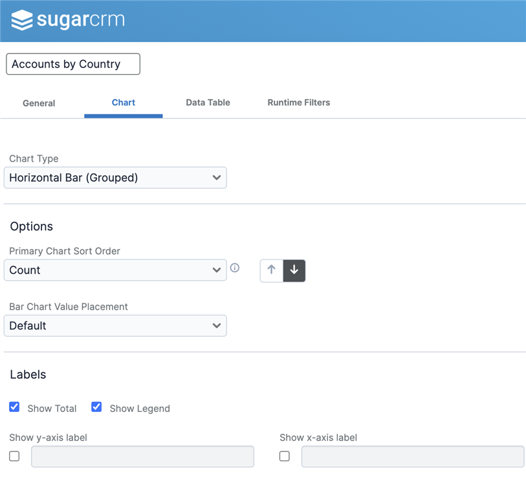Expand Bar Chart Value Placement dropdown
The image size is (526, 485).
pyautogui.click(x=115, y=326)
